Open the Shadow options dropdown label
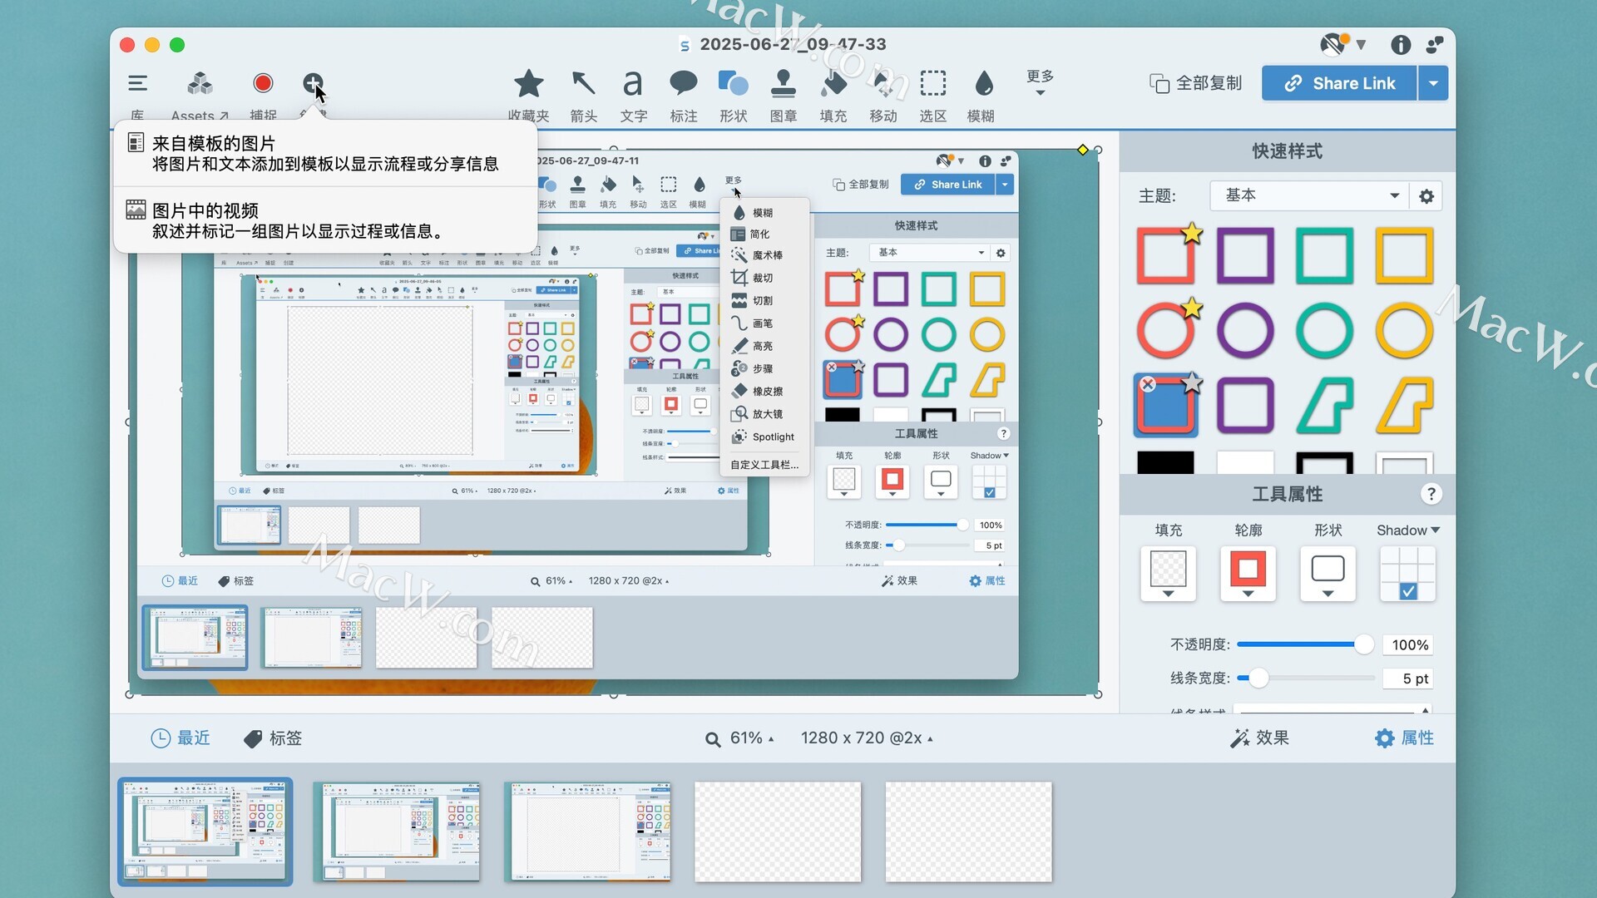Image resolution: width=1597 pixels, height=898 pixels. [x=1407, y=530]
